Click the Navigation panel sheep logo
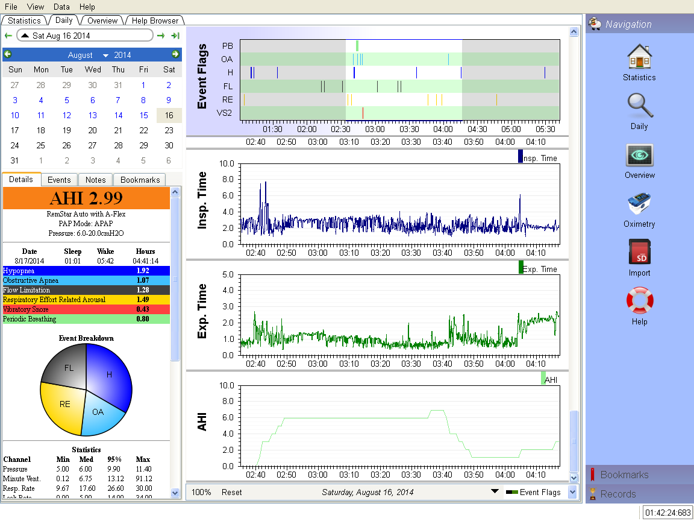Image resolution: width=694 pixels, height=521 pixels. (x=595, y=24)
